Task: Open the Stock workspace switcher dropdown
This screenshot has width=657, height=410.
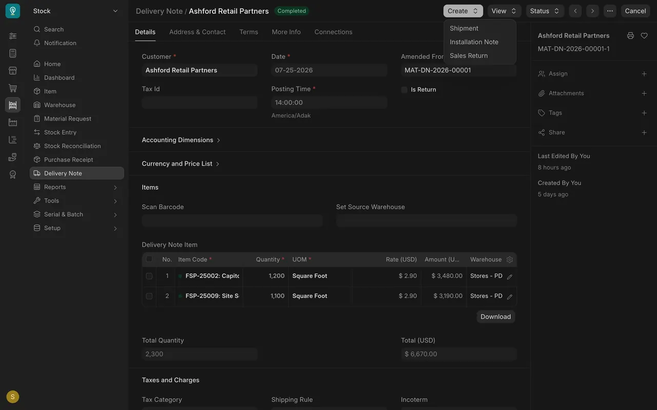Action: tap(75, 11)
